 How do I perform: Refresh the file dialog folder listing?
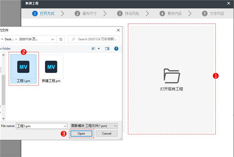[x=61, y=39]
